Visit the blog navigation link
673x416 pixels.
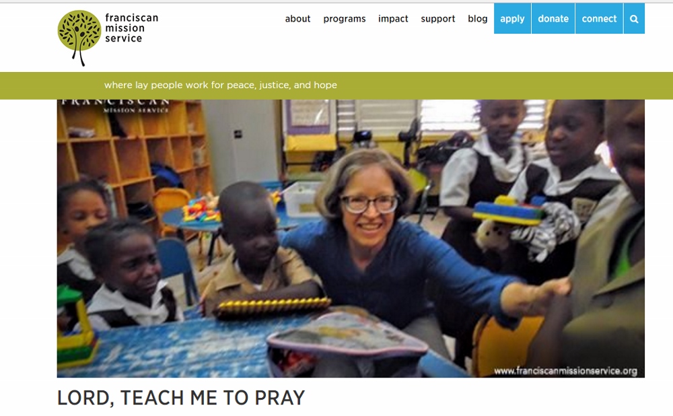[477, 19]
